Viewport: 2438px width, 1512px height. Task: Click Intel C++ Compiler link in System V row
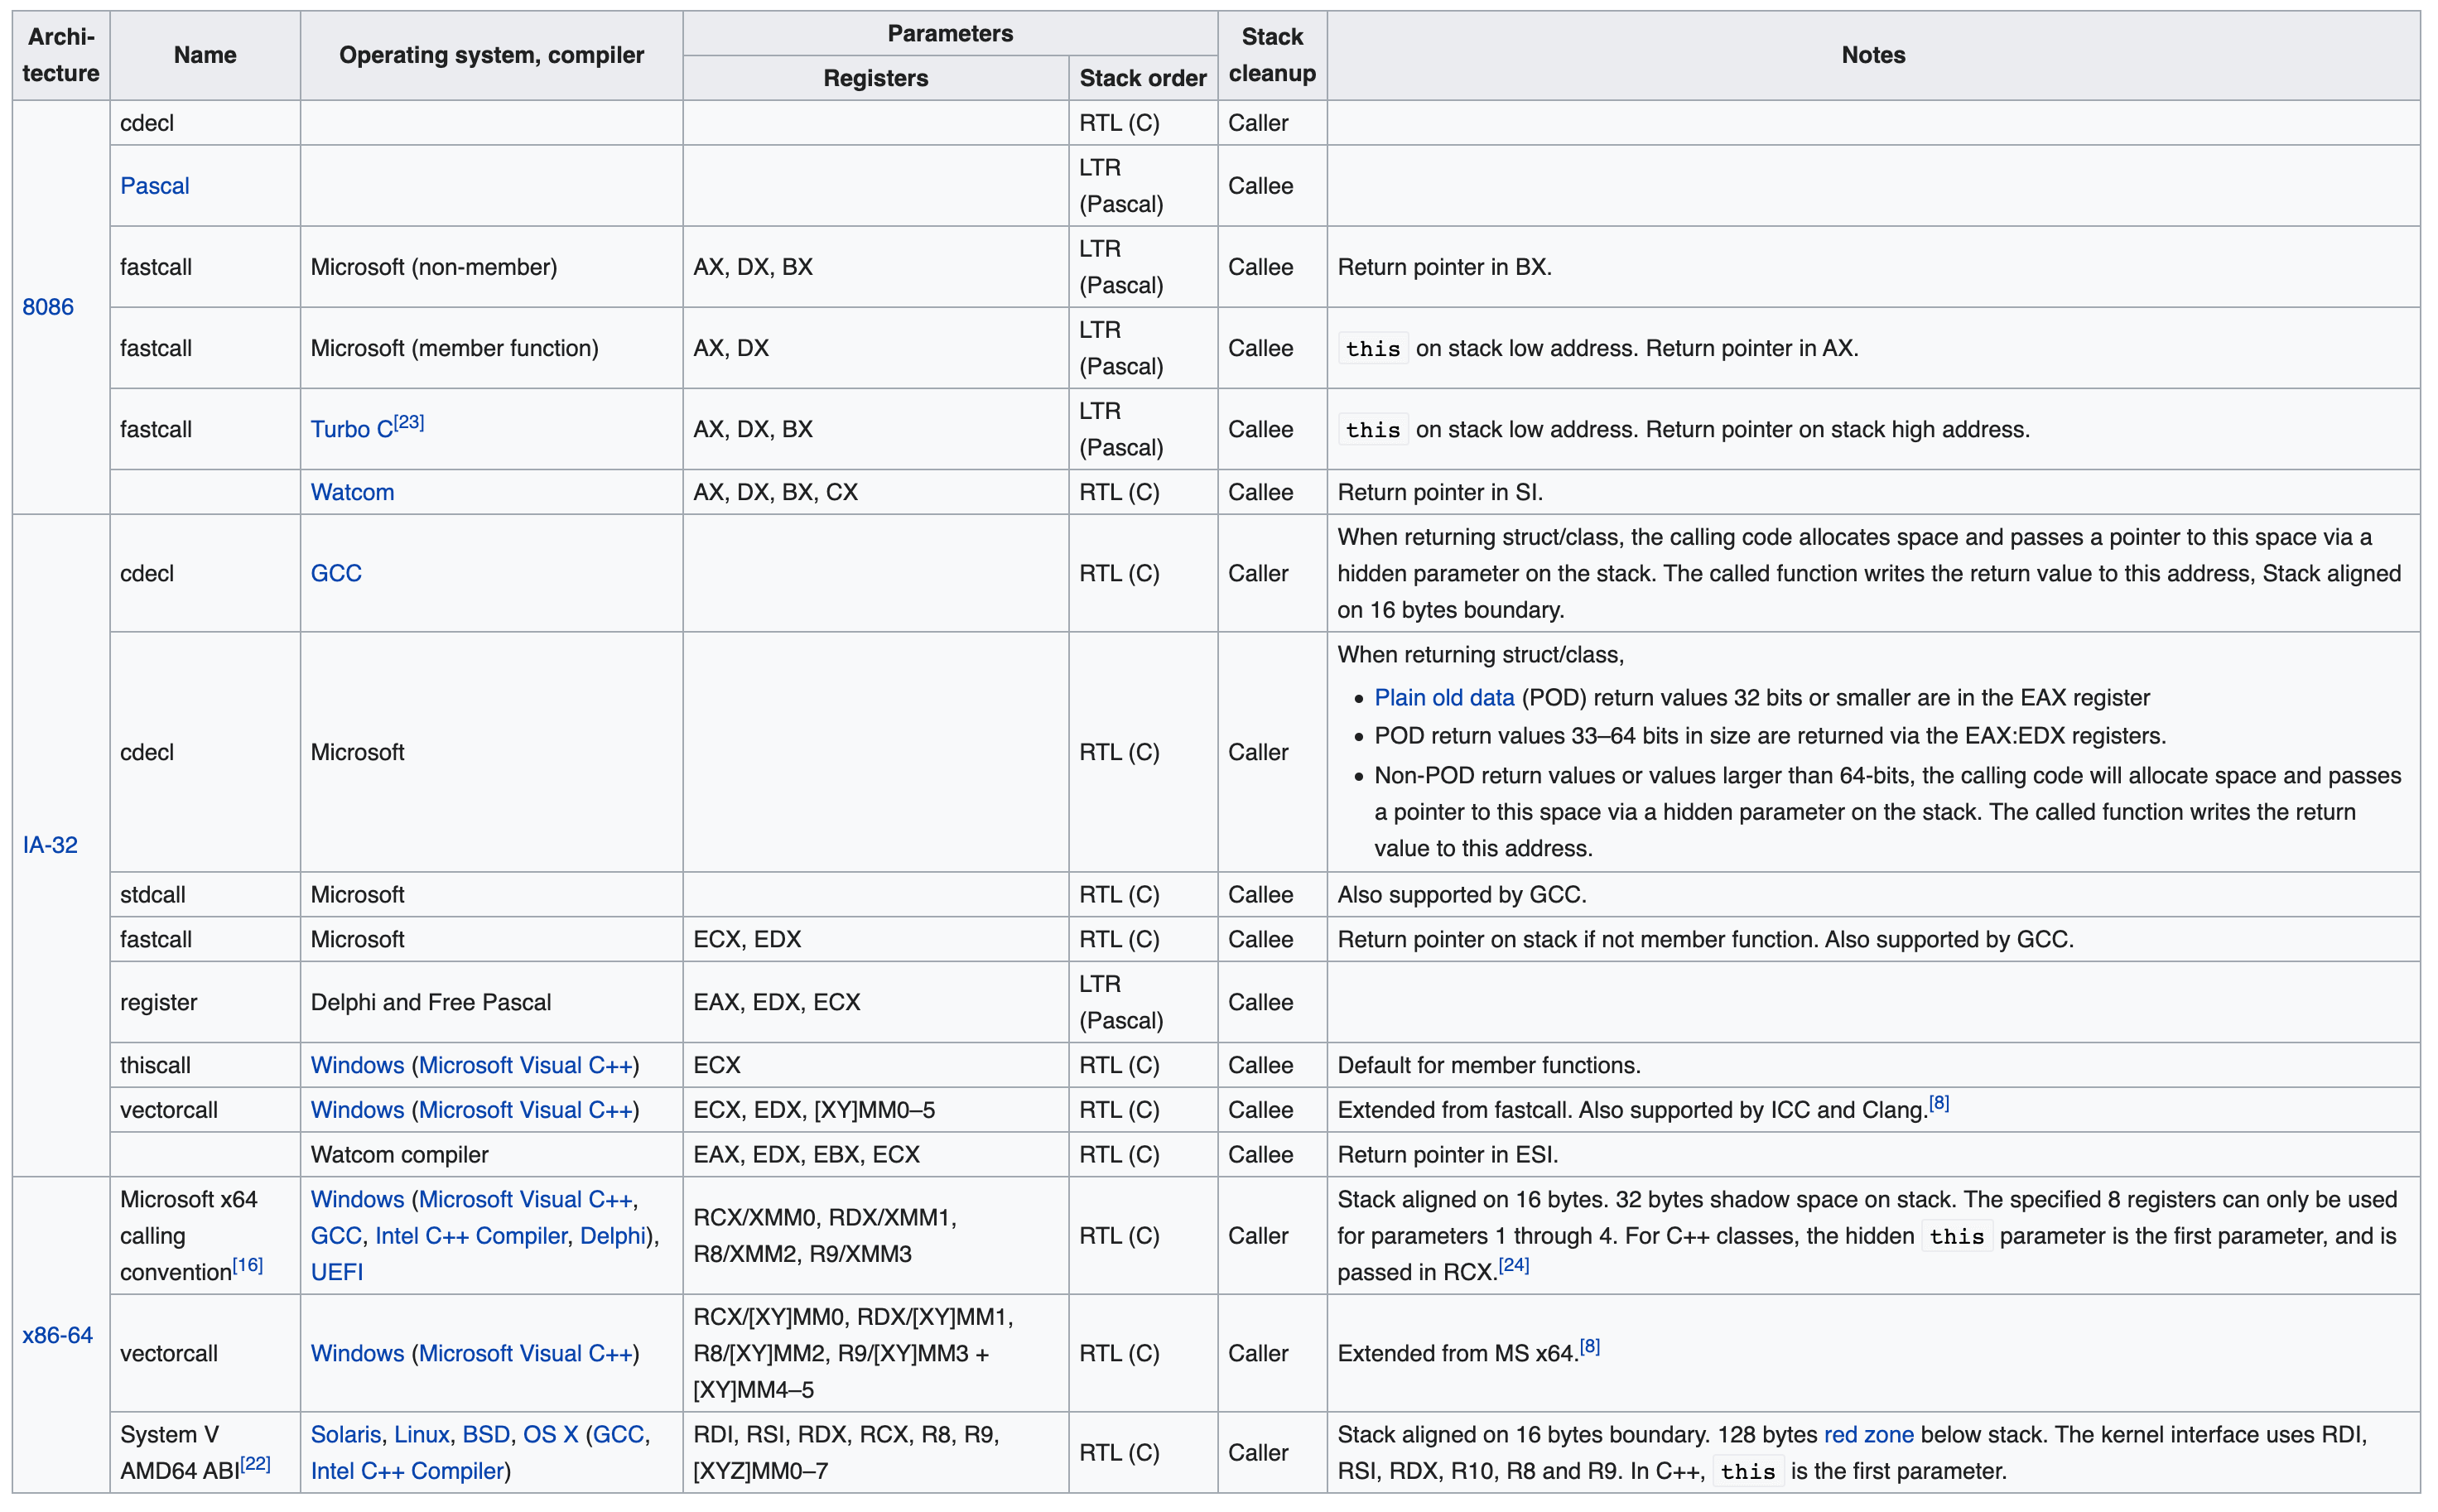pos(407,1471)
